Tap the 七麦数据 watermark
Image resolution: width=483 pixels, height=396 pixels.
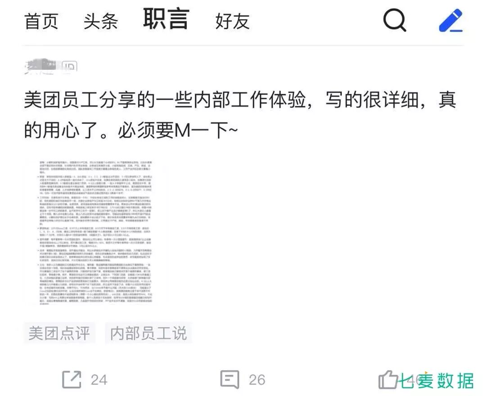437,381
